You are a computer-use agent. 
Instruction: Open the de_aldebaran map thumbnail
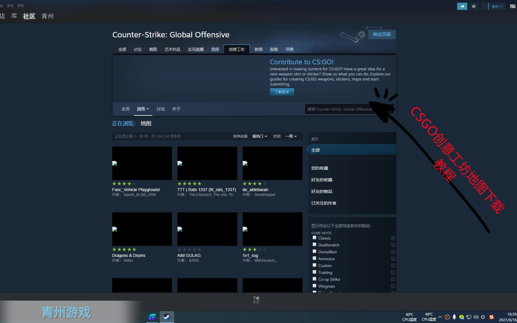coord(272,163)
